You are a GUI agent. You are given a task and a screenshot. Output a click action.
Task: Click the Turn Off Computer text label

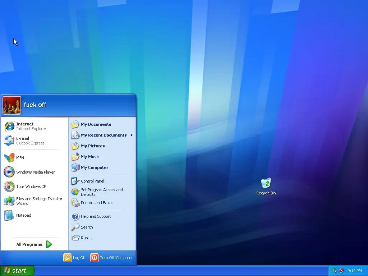point(116,257)
